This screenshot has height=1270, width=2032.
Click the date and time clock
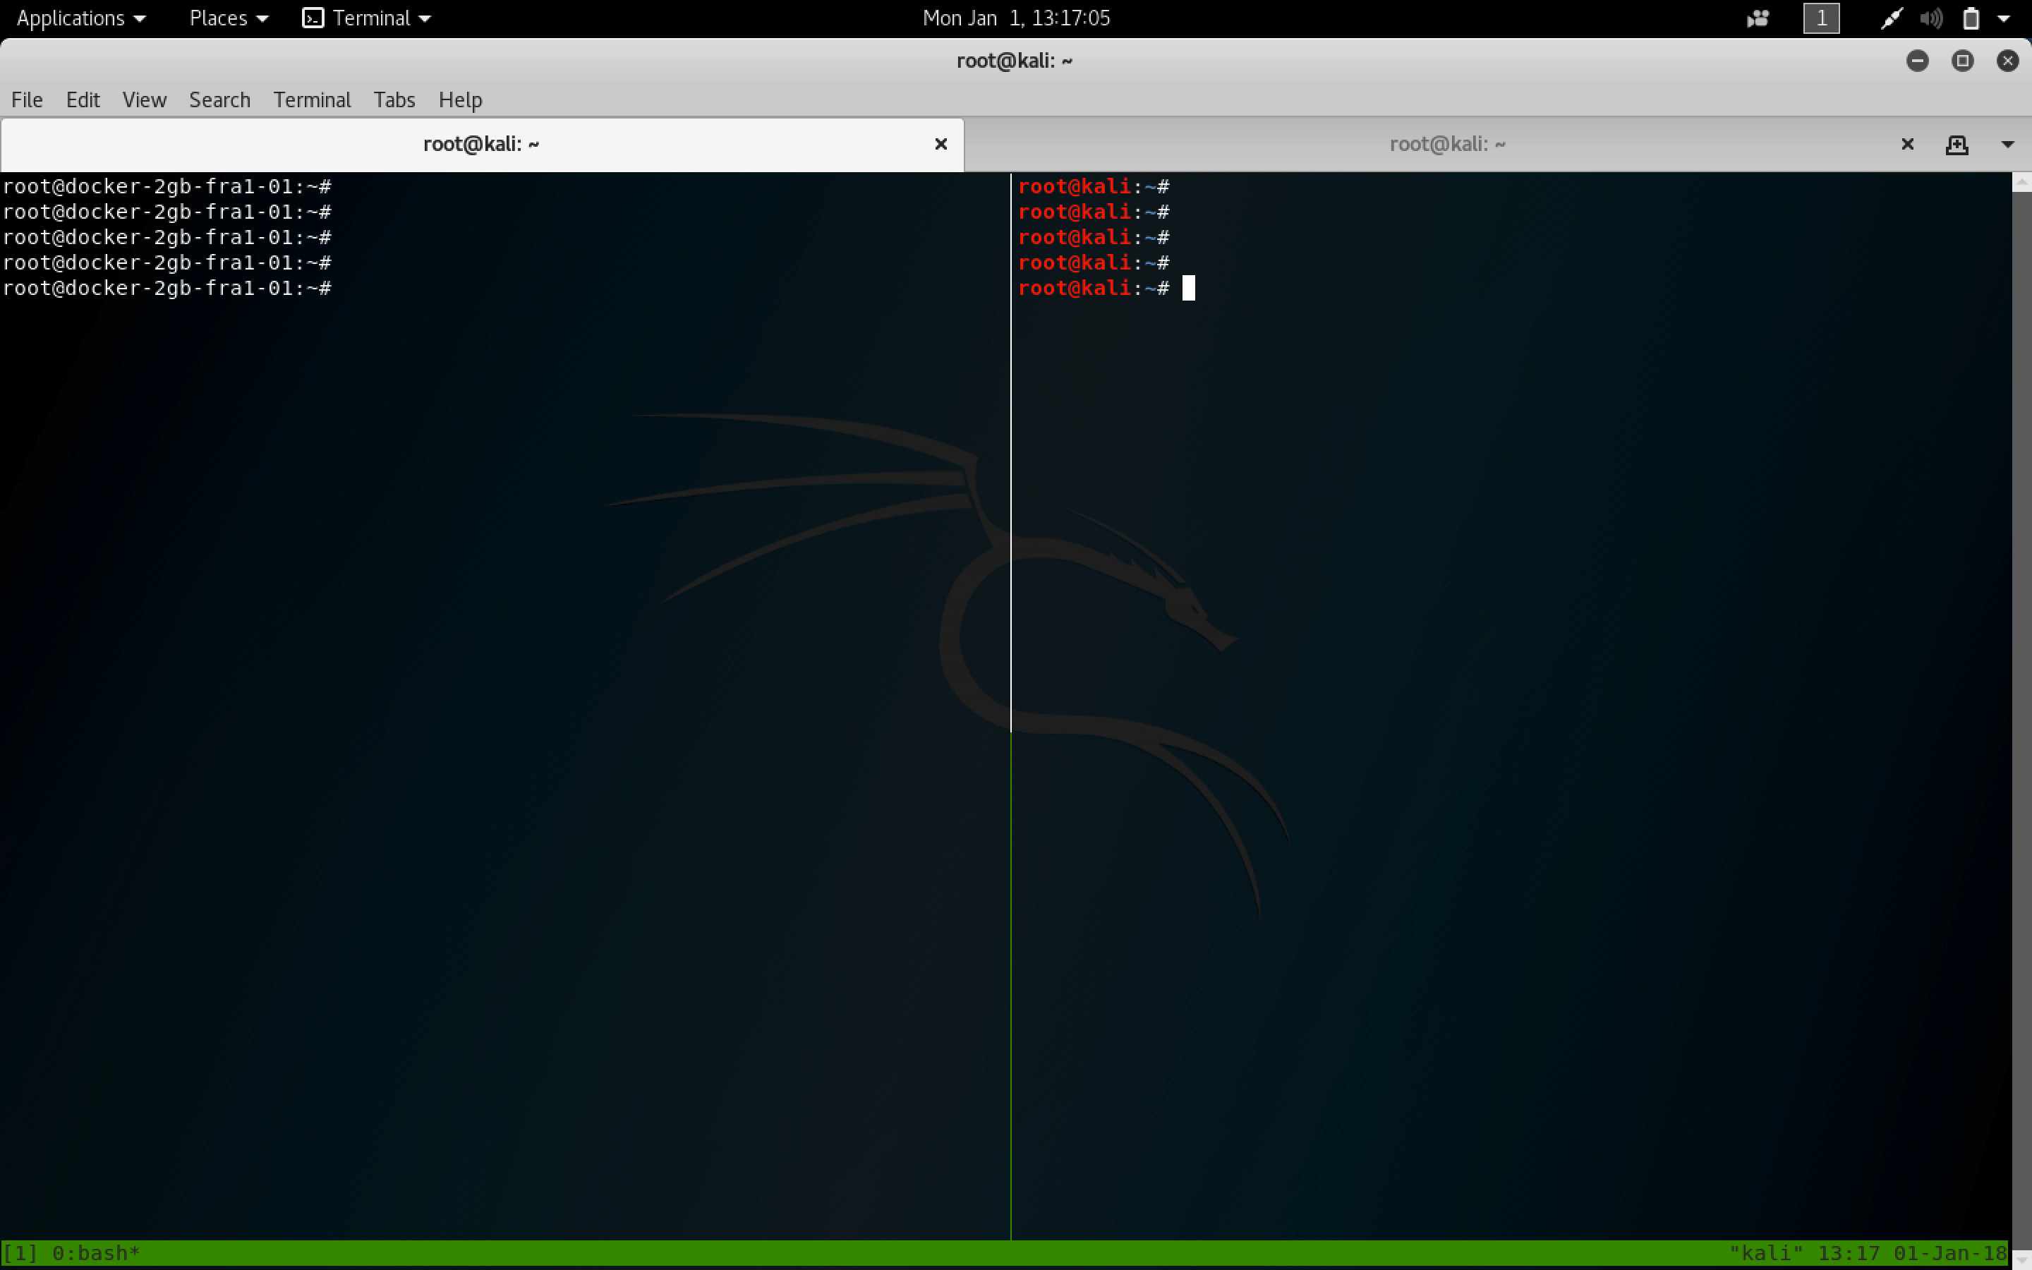click(1015, 18)
